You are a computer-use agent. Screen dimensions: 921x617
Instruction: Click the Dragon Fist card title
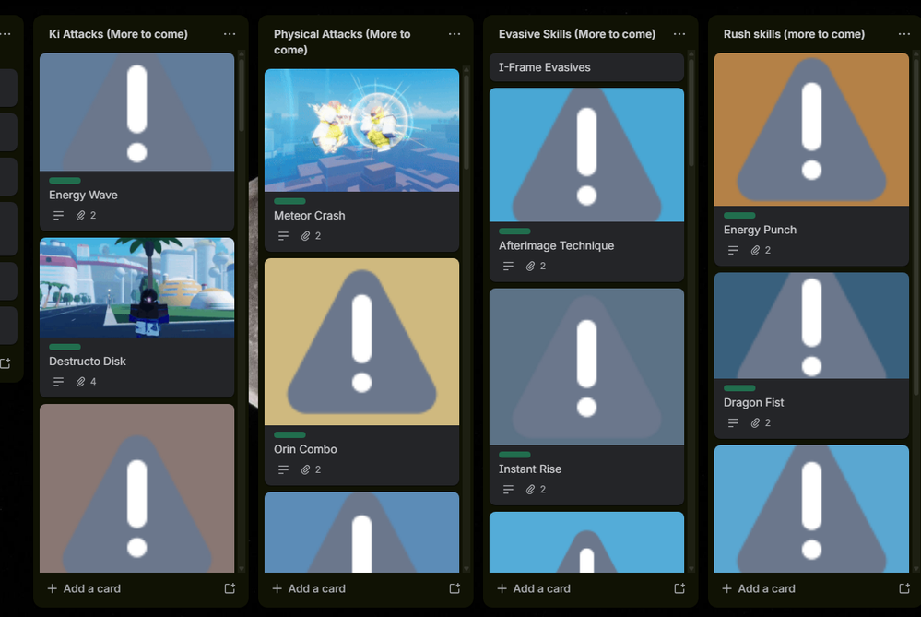point(753,402)
